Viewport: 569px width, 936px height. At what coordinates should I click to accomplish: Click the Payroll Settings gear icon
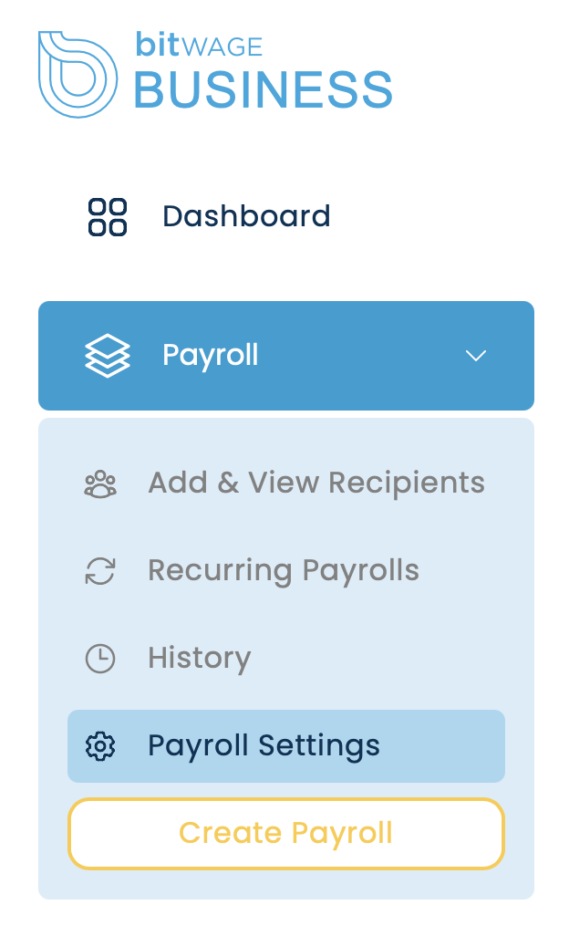tap(99, 746)
